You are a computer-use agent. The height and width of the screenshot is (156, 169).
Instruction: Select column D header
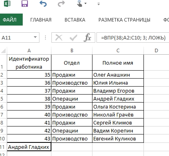click(156, 51)
